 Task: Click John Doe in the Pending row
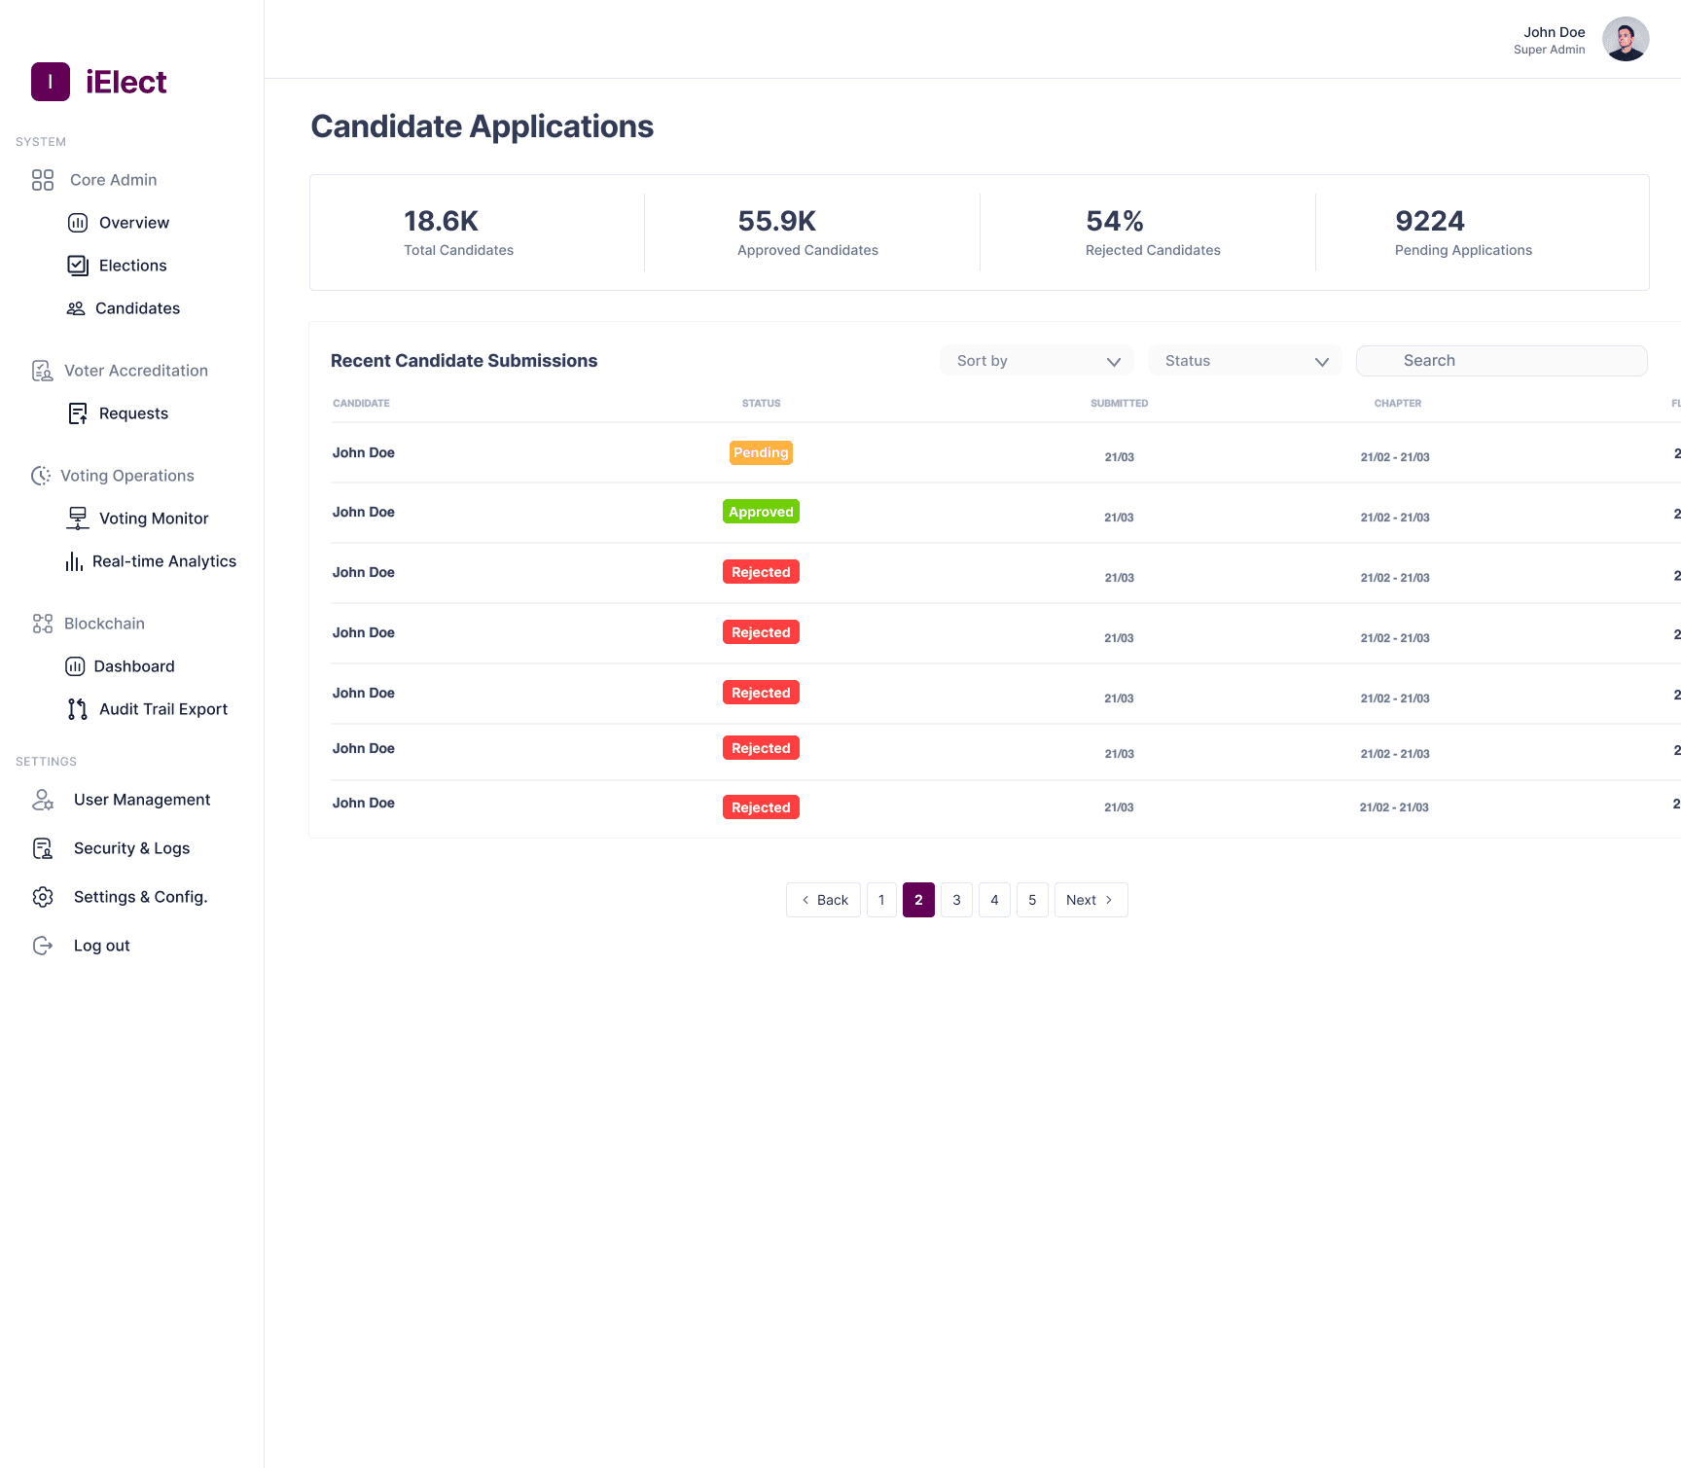tap(364, 452)
